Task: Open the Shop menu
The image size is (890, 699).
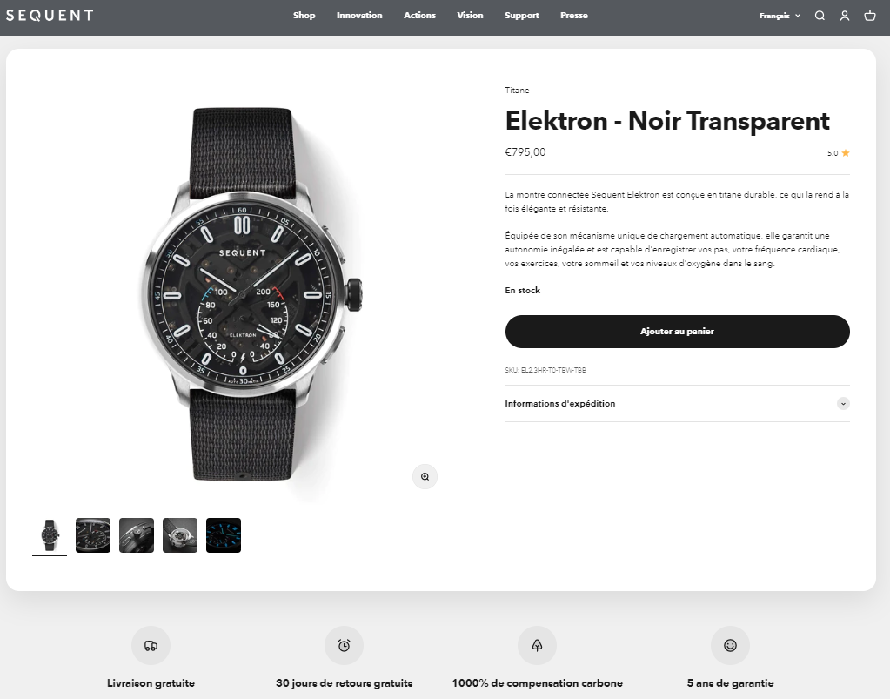Action: [304, 16]
